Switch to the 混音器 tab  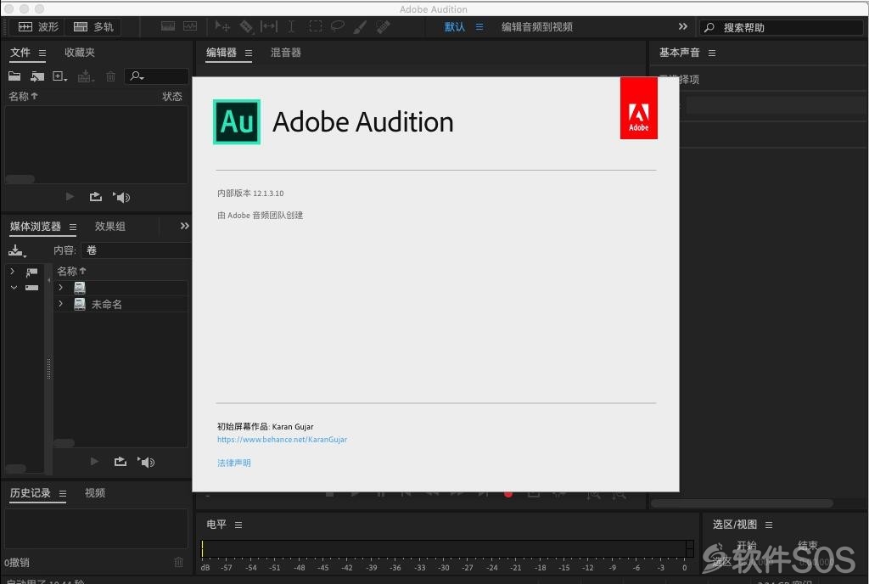285,52
